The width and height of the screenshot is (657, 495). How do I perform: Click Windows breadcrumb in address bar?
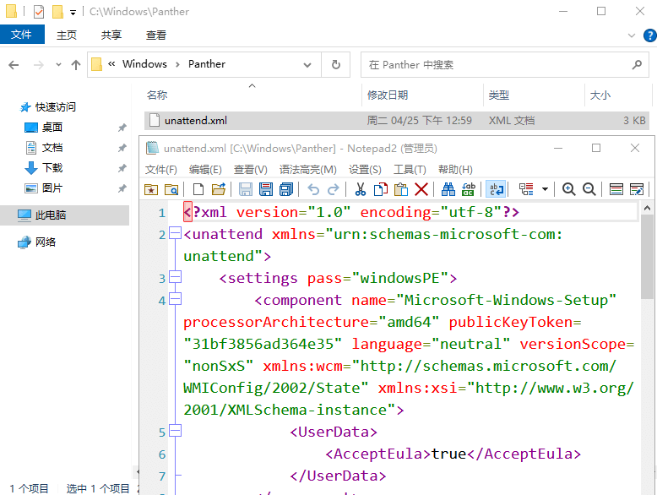click(x=144, y=64)
